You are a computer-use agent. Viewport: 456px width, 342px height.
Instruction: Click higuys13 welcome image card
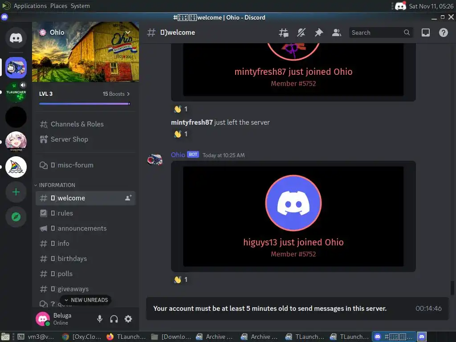point(293,216)
